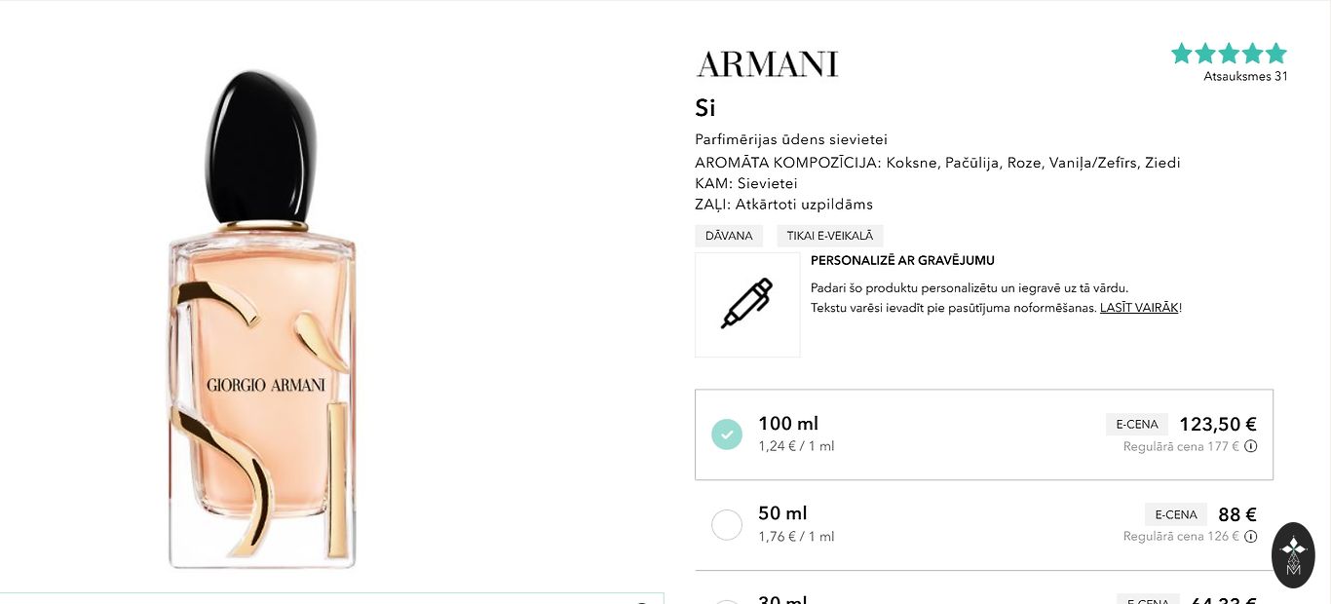
Task: Follow the LASĪT VAIRĀK link
Action: pyautogui.click(x=1139, y=308)
